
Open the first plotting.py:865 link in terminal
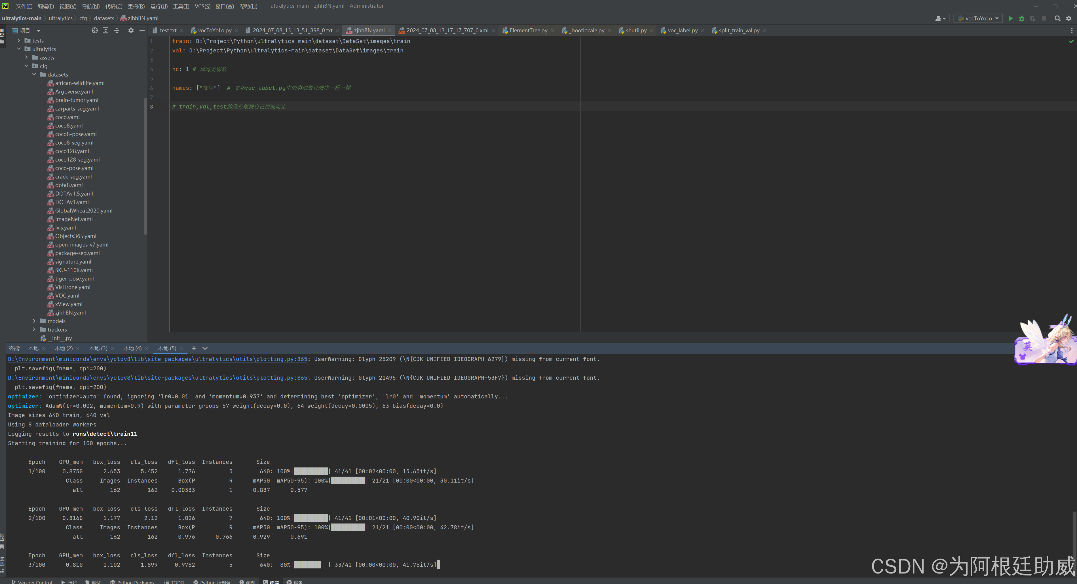(158, 359)
